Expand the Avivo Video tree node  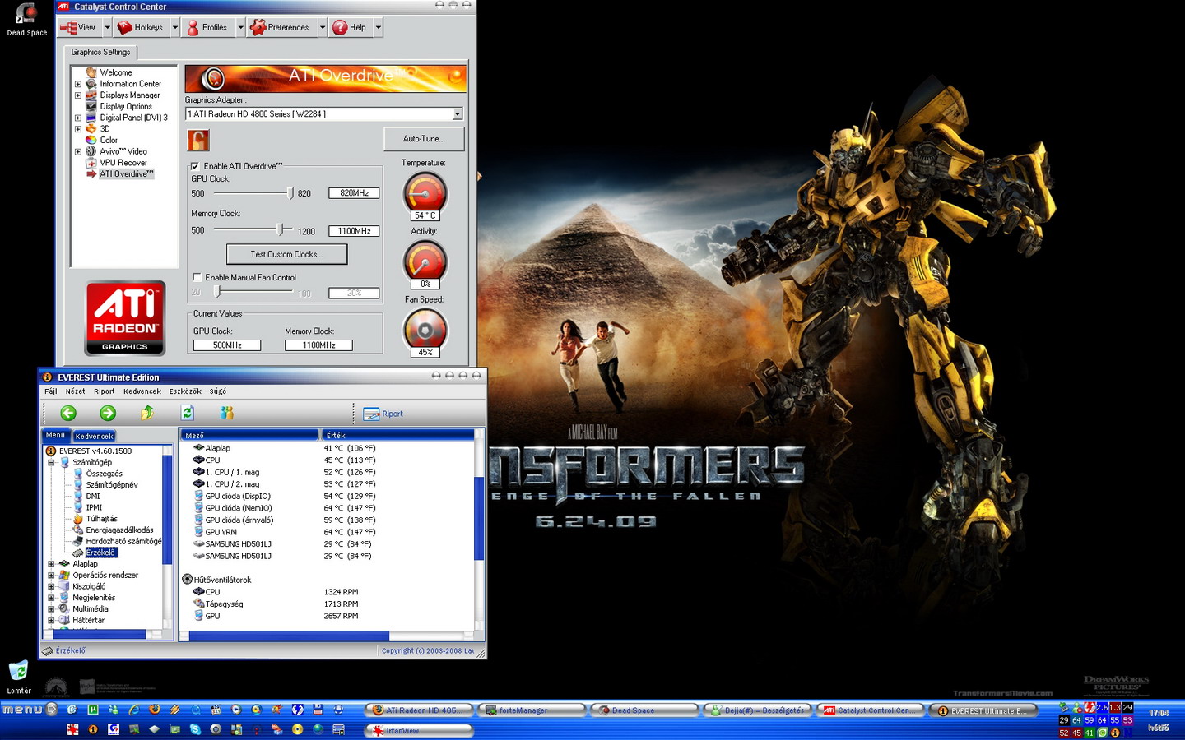coord(78,151)
